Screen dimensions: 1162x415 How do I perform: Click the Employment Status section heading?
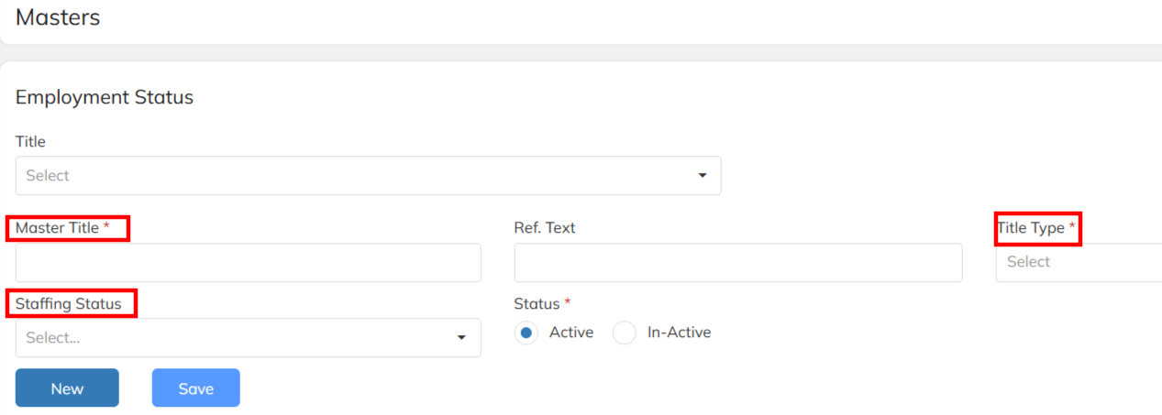(105, 97)
